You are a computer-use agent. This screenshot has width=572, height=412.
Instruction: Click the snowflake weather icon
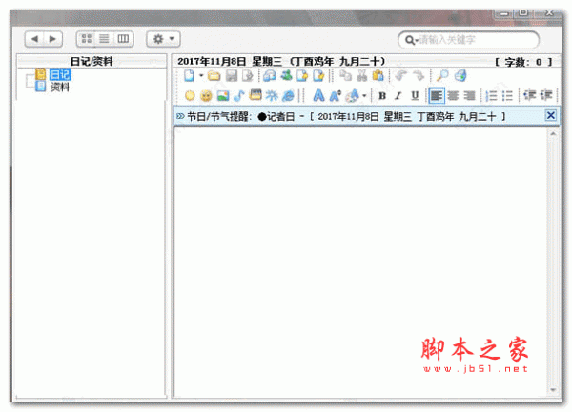(272, 96)
